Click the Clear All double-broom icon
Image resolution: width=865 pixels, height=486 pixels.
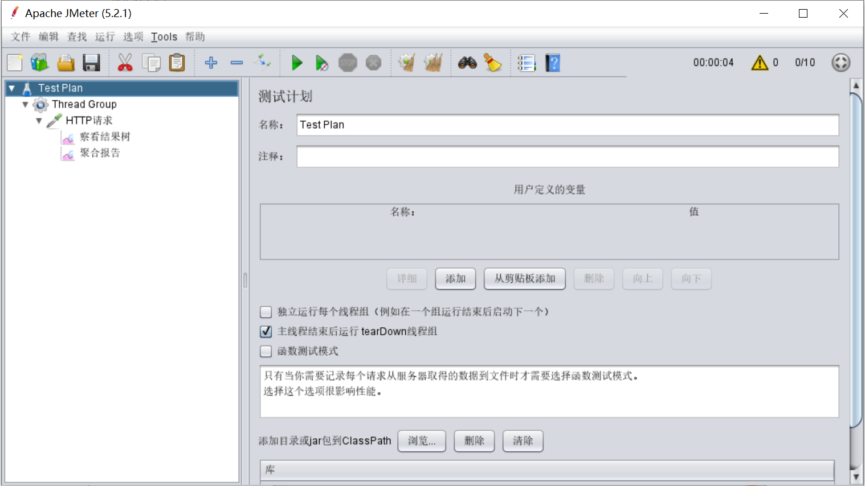[433, 63]
